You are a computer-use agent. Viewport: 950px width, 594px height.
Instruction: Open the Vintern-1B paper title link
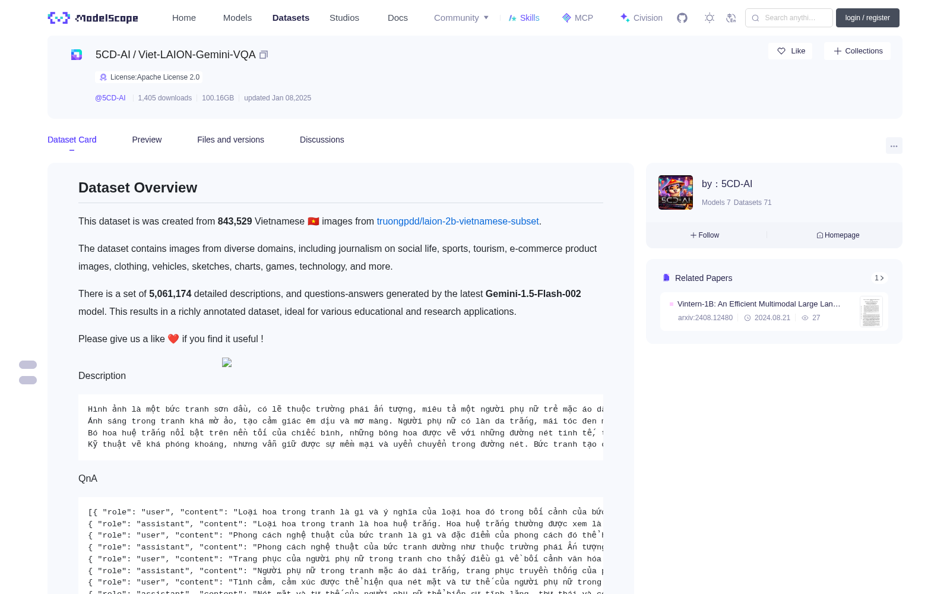click(759, 304)
